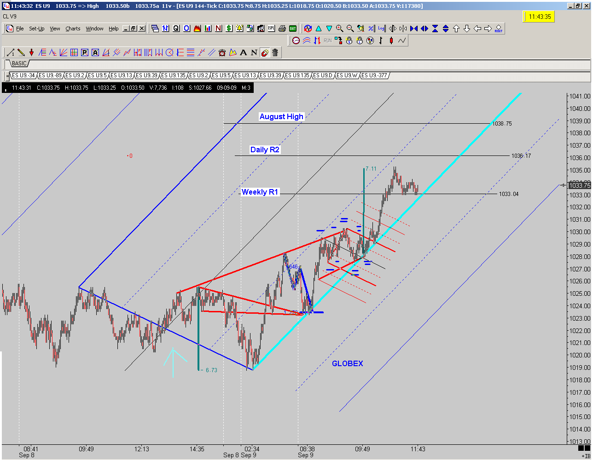
Task: Switch to the ES U9.-89 chart tab
Action: point(50,75)
